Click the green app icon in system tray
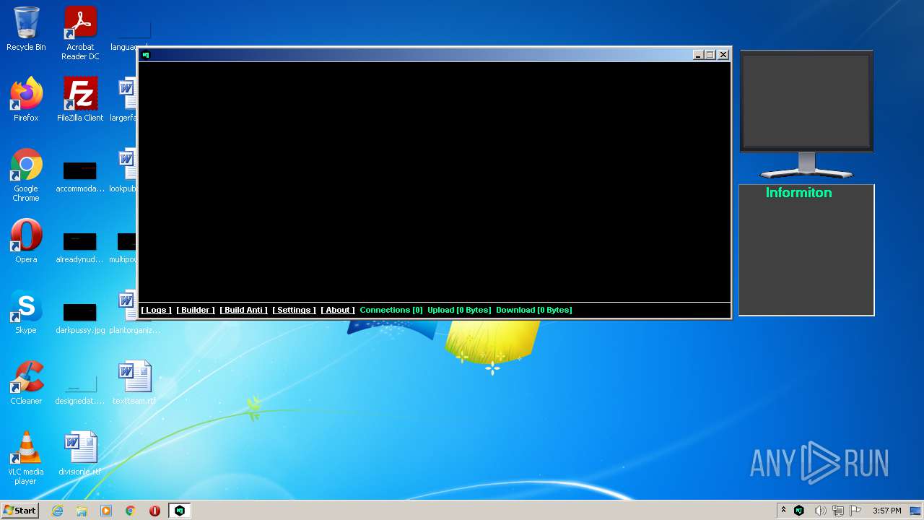Image resolution: width=924 pixels, height=520 pixels. click(x=799, y=511)
